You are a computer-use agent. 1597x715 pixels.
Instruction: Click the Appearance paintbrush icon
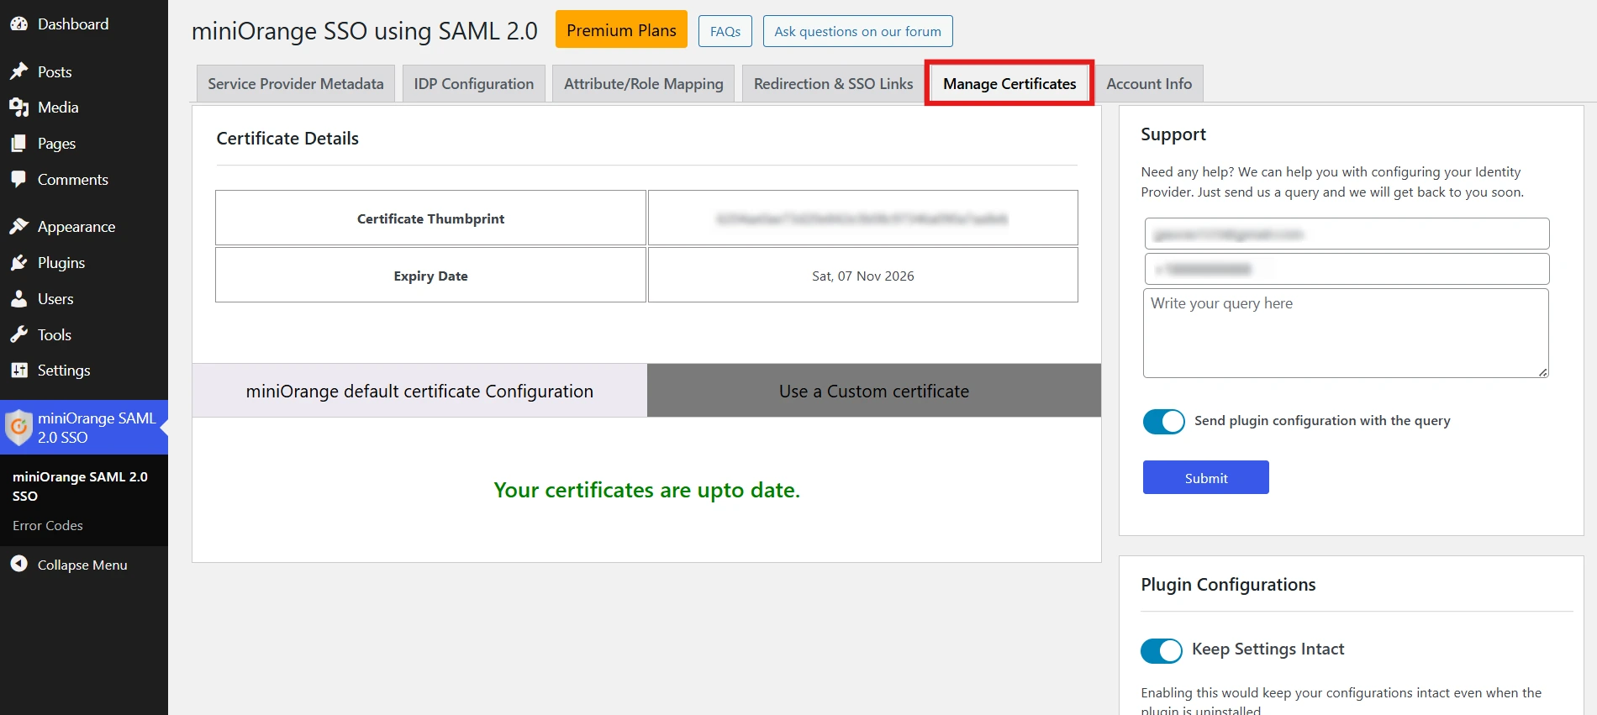click(18, 227)
